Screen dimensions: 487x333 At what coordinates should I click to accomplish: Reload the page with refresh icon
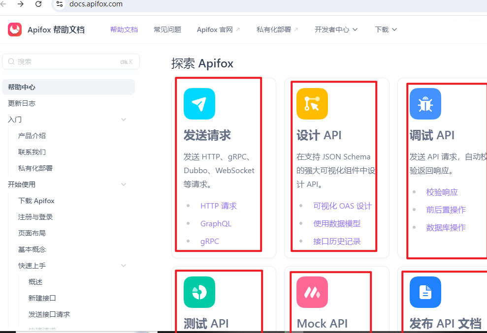38,4
